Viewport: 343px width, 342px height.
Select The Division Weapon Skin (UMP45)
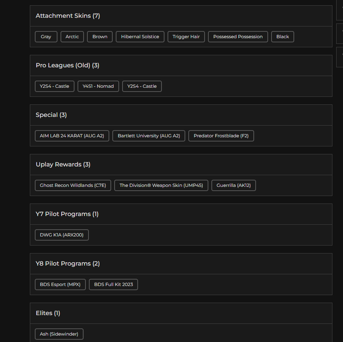161,185
